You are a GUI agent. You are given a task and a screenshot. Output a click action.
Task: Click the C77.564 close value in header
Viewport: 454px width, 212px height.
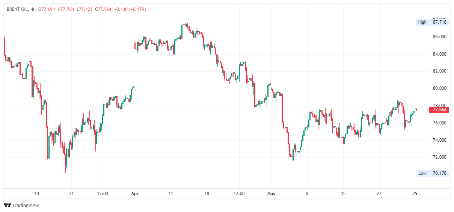[x=103, y=9]
